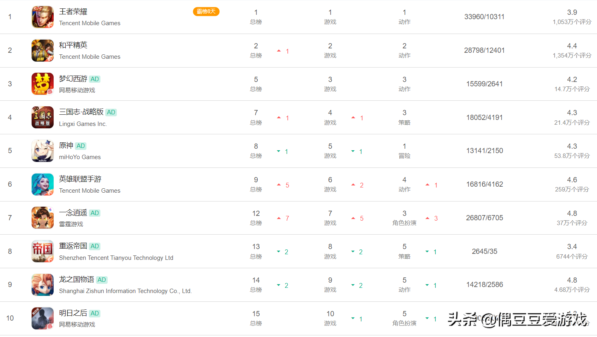Viewport: 597px width, 337px height.
Task: Click the AD tag next to 原神
Action: tap(81, 146)
